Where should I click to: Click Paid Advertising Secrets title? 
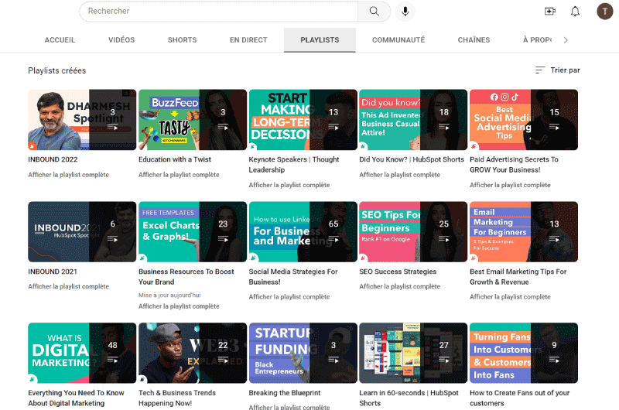(x=514, y=165)
